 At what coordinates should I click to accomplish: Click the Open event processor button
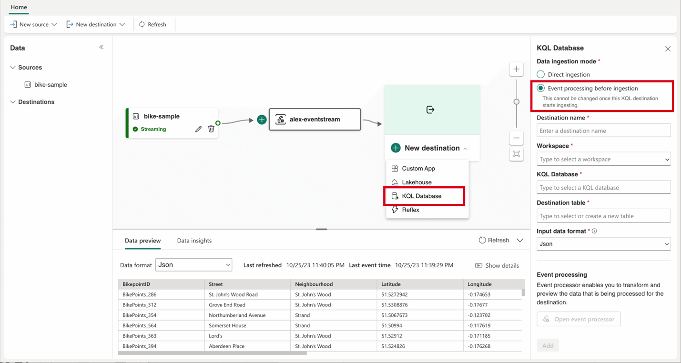point(579,319)
